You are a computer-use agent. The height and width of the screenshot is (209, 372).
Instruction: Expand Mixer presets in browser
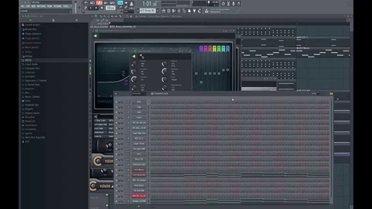[32, 47]
